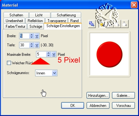Open the Breite slider dropdown arrow
Viewport: 139px width, 116px height.
coord(37,36)
